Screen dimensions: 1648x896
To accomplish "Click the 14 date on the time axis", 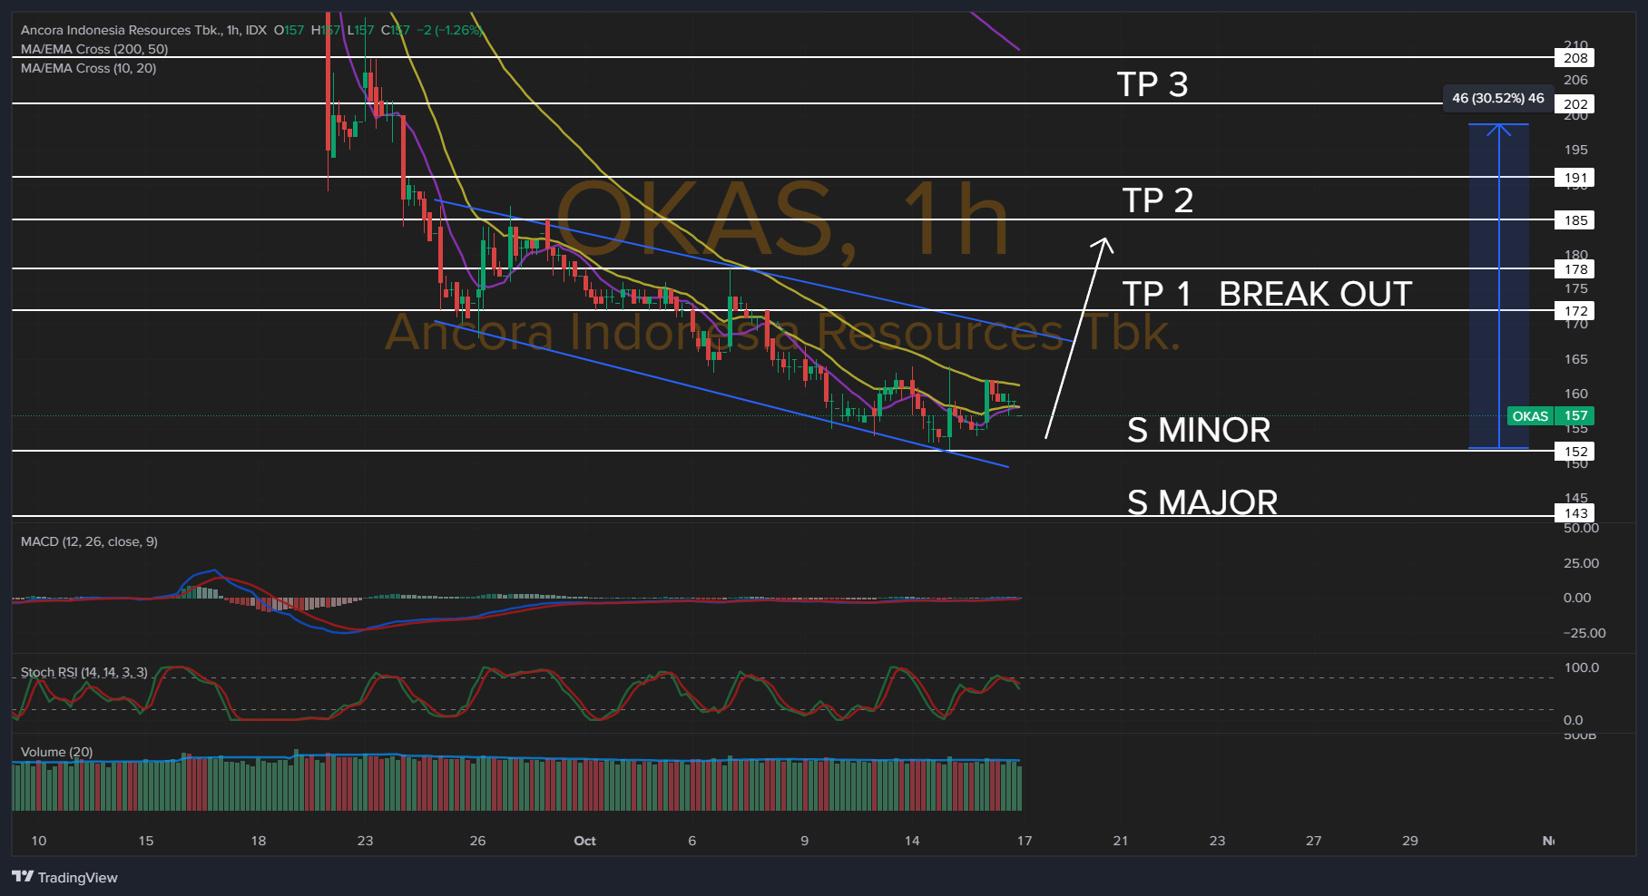I will [x=912, y=841].
